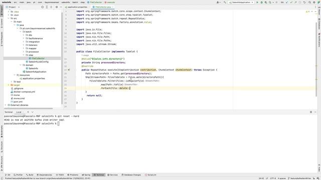Collapse the step package
The image size is (321, 180).
[24, 55]
